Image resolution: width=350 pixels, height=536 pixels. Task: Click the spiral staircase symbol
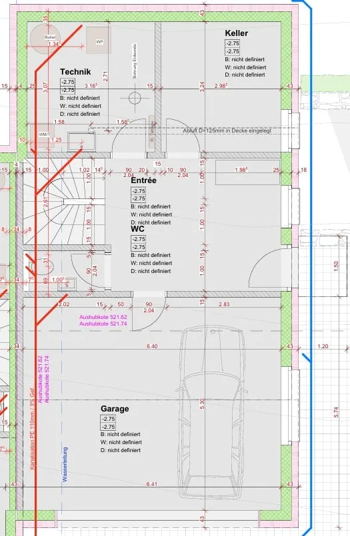(63, 201)
